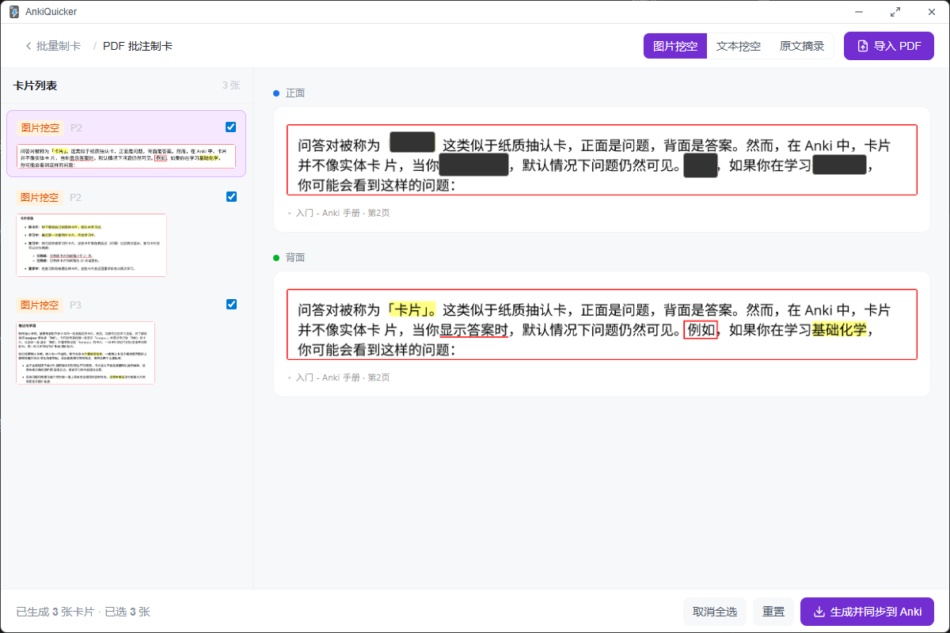Image resolution: width=950 pixels, height=633 pixels.
Task: Click the first black mask on the front card
Action: click(x=412, y=142)
